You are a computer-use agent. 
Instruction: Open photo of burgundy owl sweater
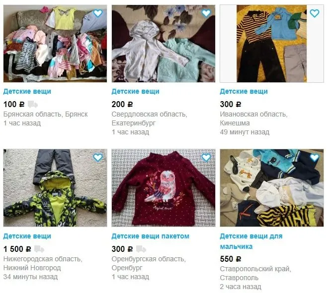[x=163, y=188]
